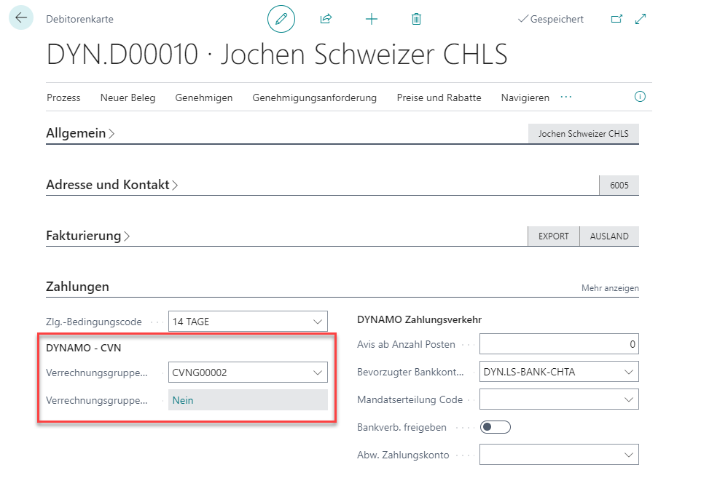Open Navigieren menu

pos(525,97)
